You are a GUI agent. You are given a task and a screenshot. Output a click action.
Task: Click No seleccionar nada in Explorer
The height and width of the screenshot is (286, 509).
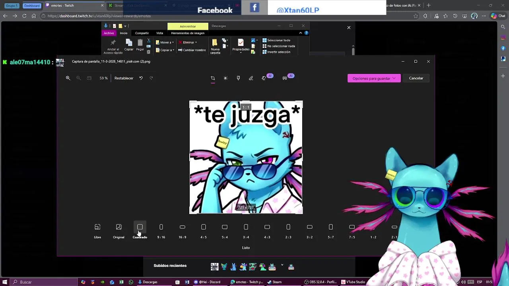pos(279,46)
